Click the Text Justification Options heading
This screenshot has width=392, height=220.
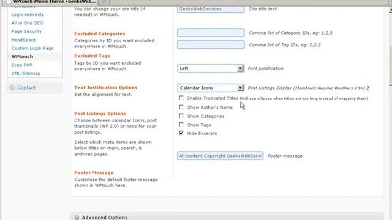coord(106,87)
